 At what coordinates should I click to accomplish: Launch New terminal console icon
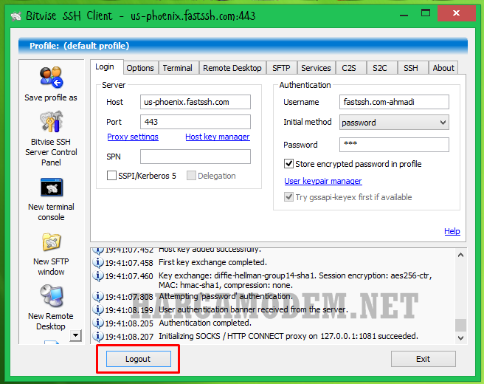coord(52,188)
